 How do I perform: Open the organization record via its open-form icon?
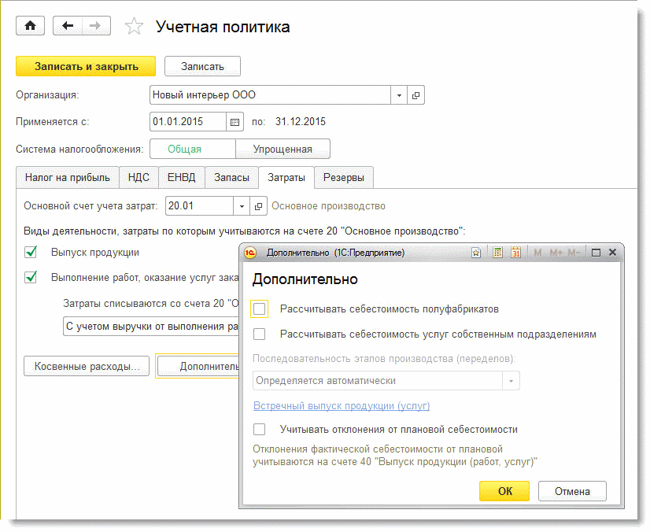point(416,95)
